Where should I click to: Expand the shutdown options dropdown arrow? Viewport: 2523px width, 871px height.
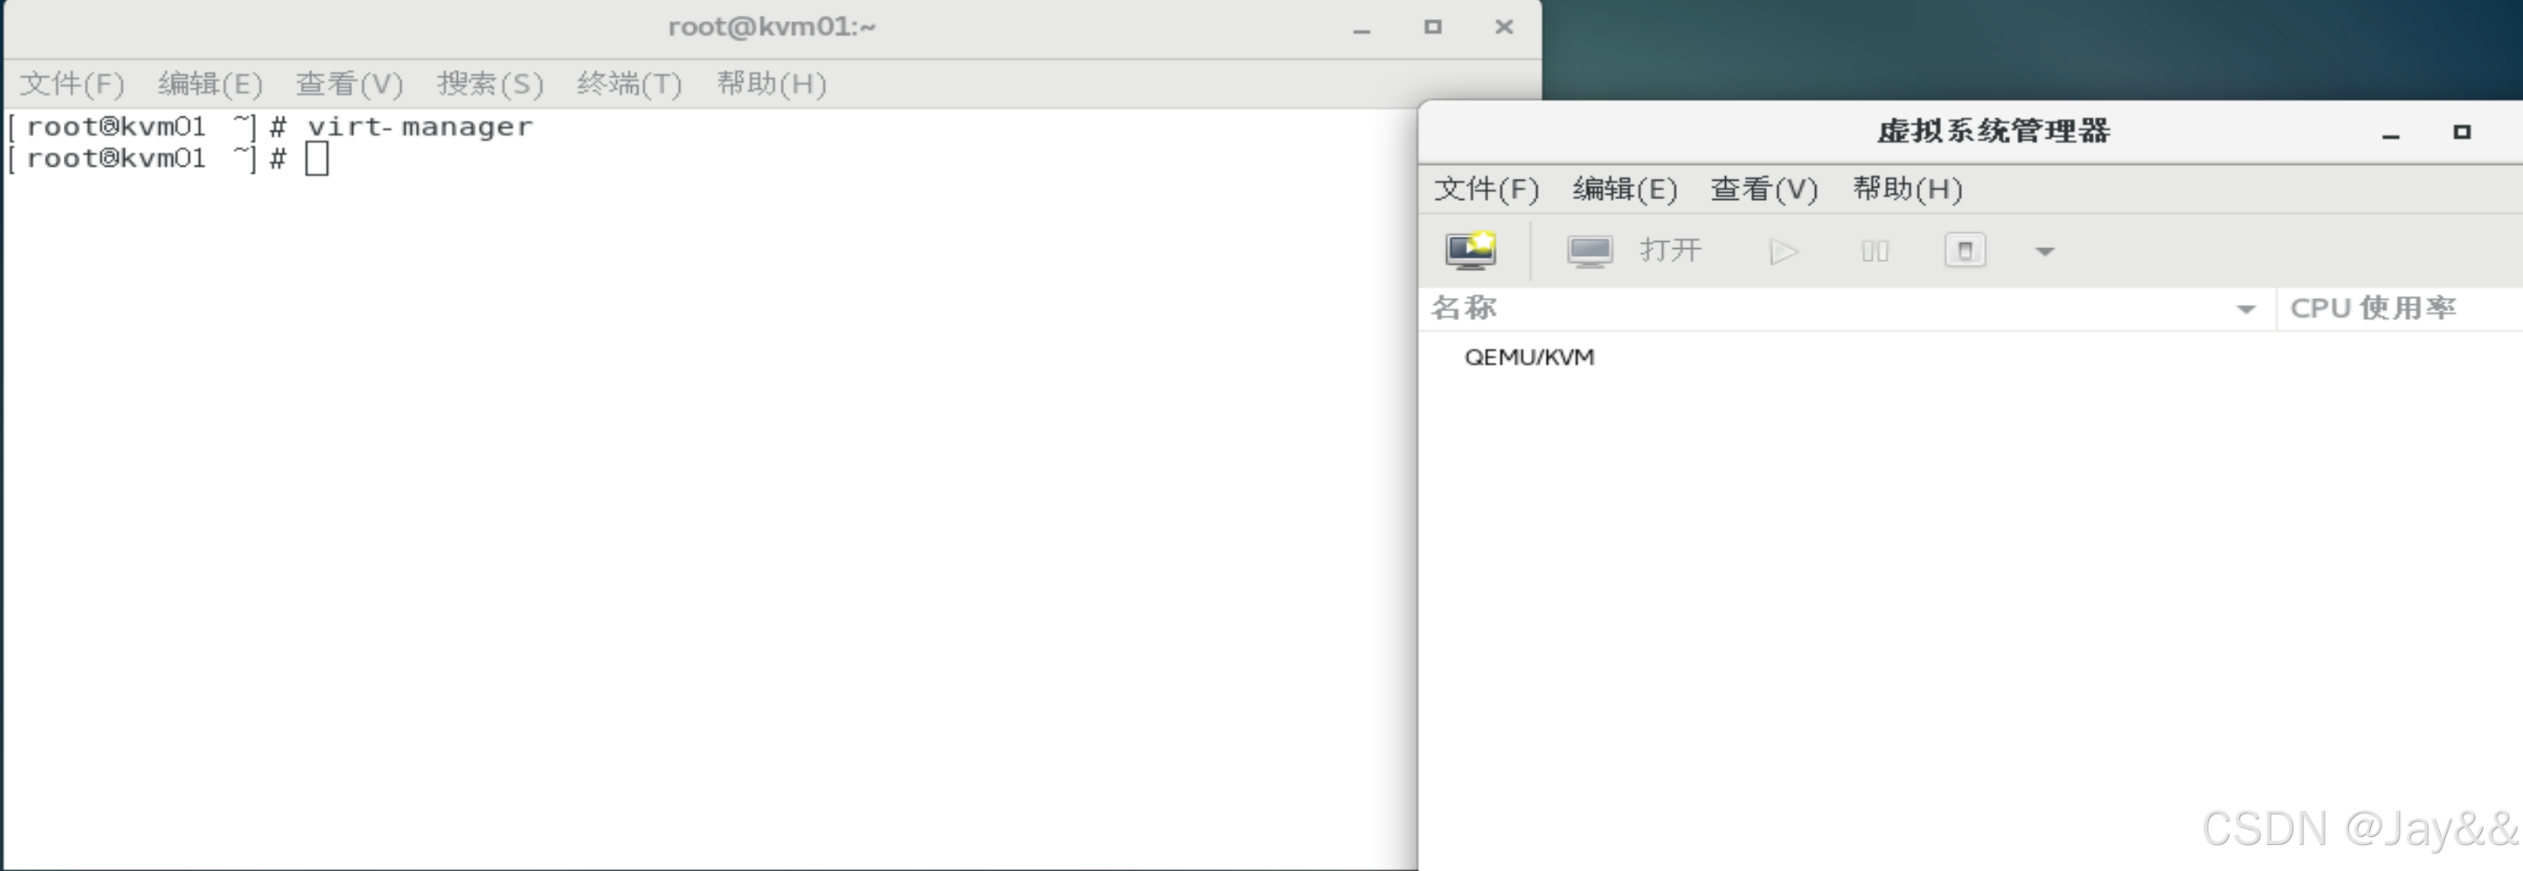click(2044, 252)
